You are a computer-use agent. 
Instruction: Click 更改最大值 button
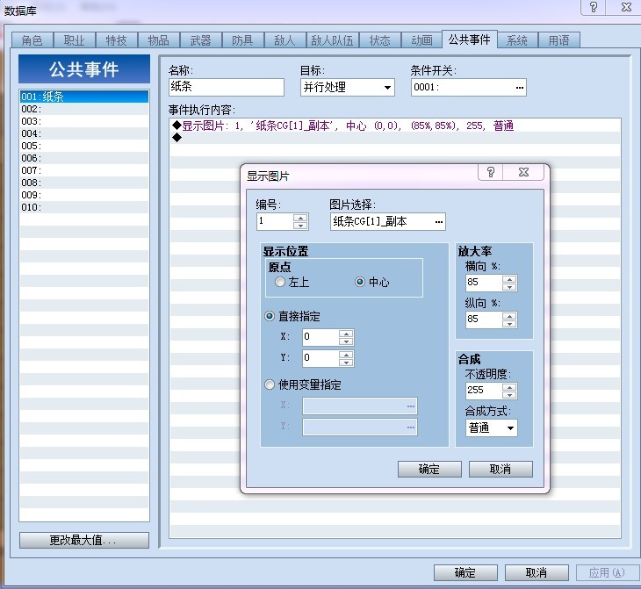83,540
